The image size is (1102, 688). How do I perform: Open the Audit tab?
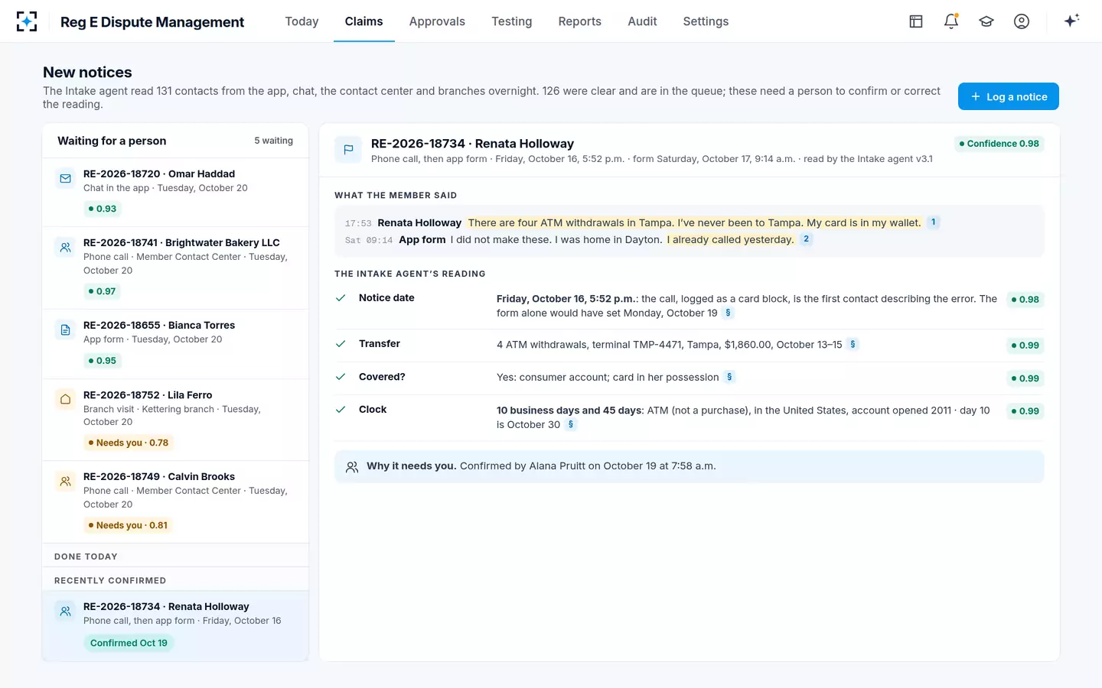click(642, 21)
